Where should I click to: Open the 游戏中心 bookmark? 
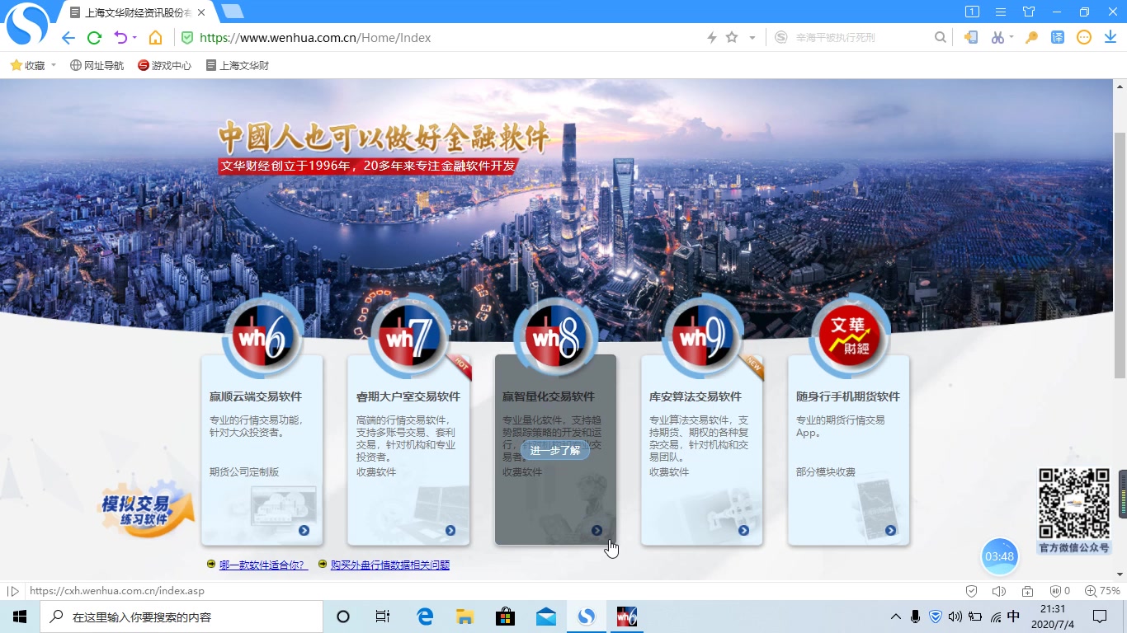[x=164, y=65]
